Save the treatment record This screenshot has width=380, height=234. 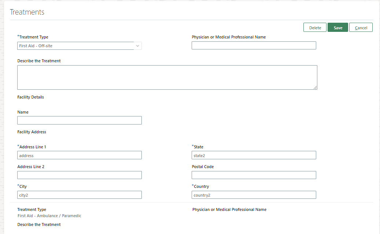[x=337, y=27]
